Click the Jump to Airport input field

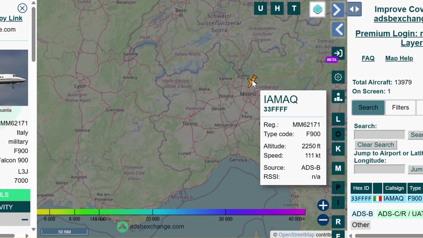(x=379, y=169)
